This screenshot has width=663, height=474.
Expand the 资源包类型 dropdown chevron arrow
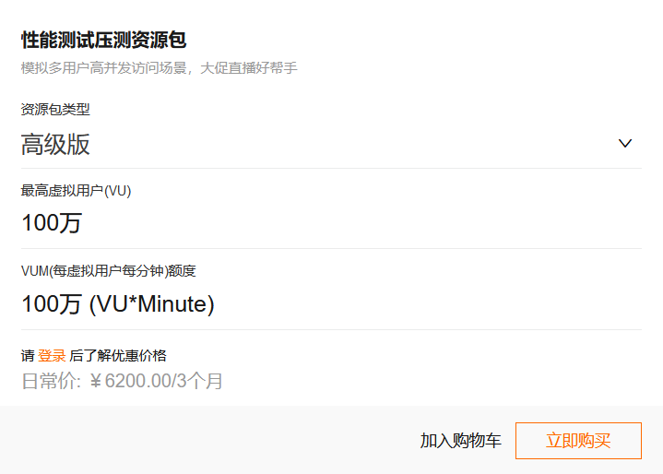pos(625,143)
